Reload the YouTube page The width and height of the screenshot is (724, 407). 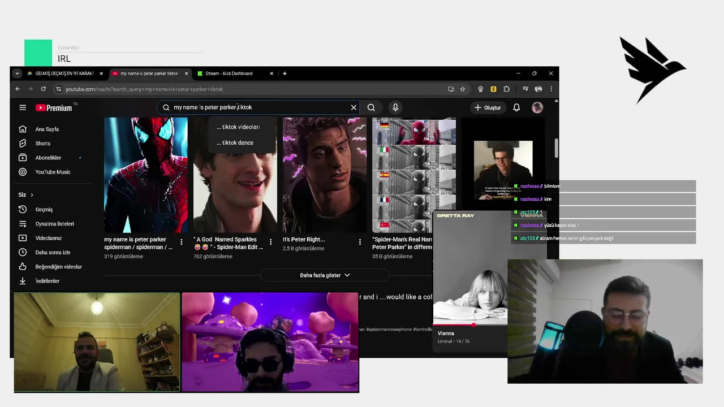[x=43, y=89]
